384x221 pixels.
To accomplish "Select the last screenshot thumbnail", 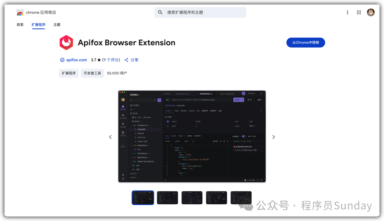I will pyautogui.click(x=241, y=198).
